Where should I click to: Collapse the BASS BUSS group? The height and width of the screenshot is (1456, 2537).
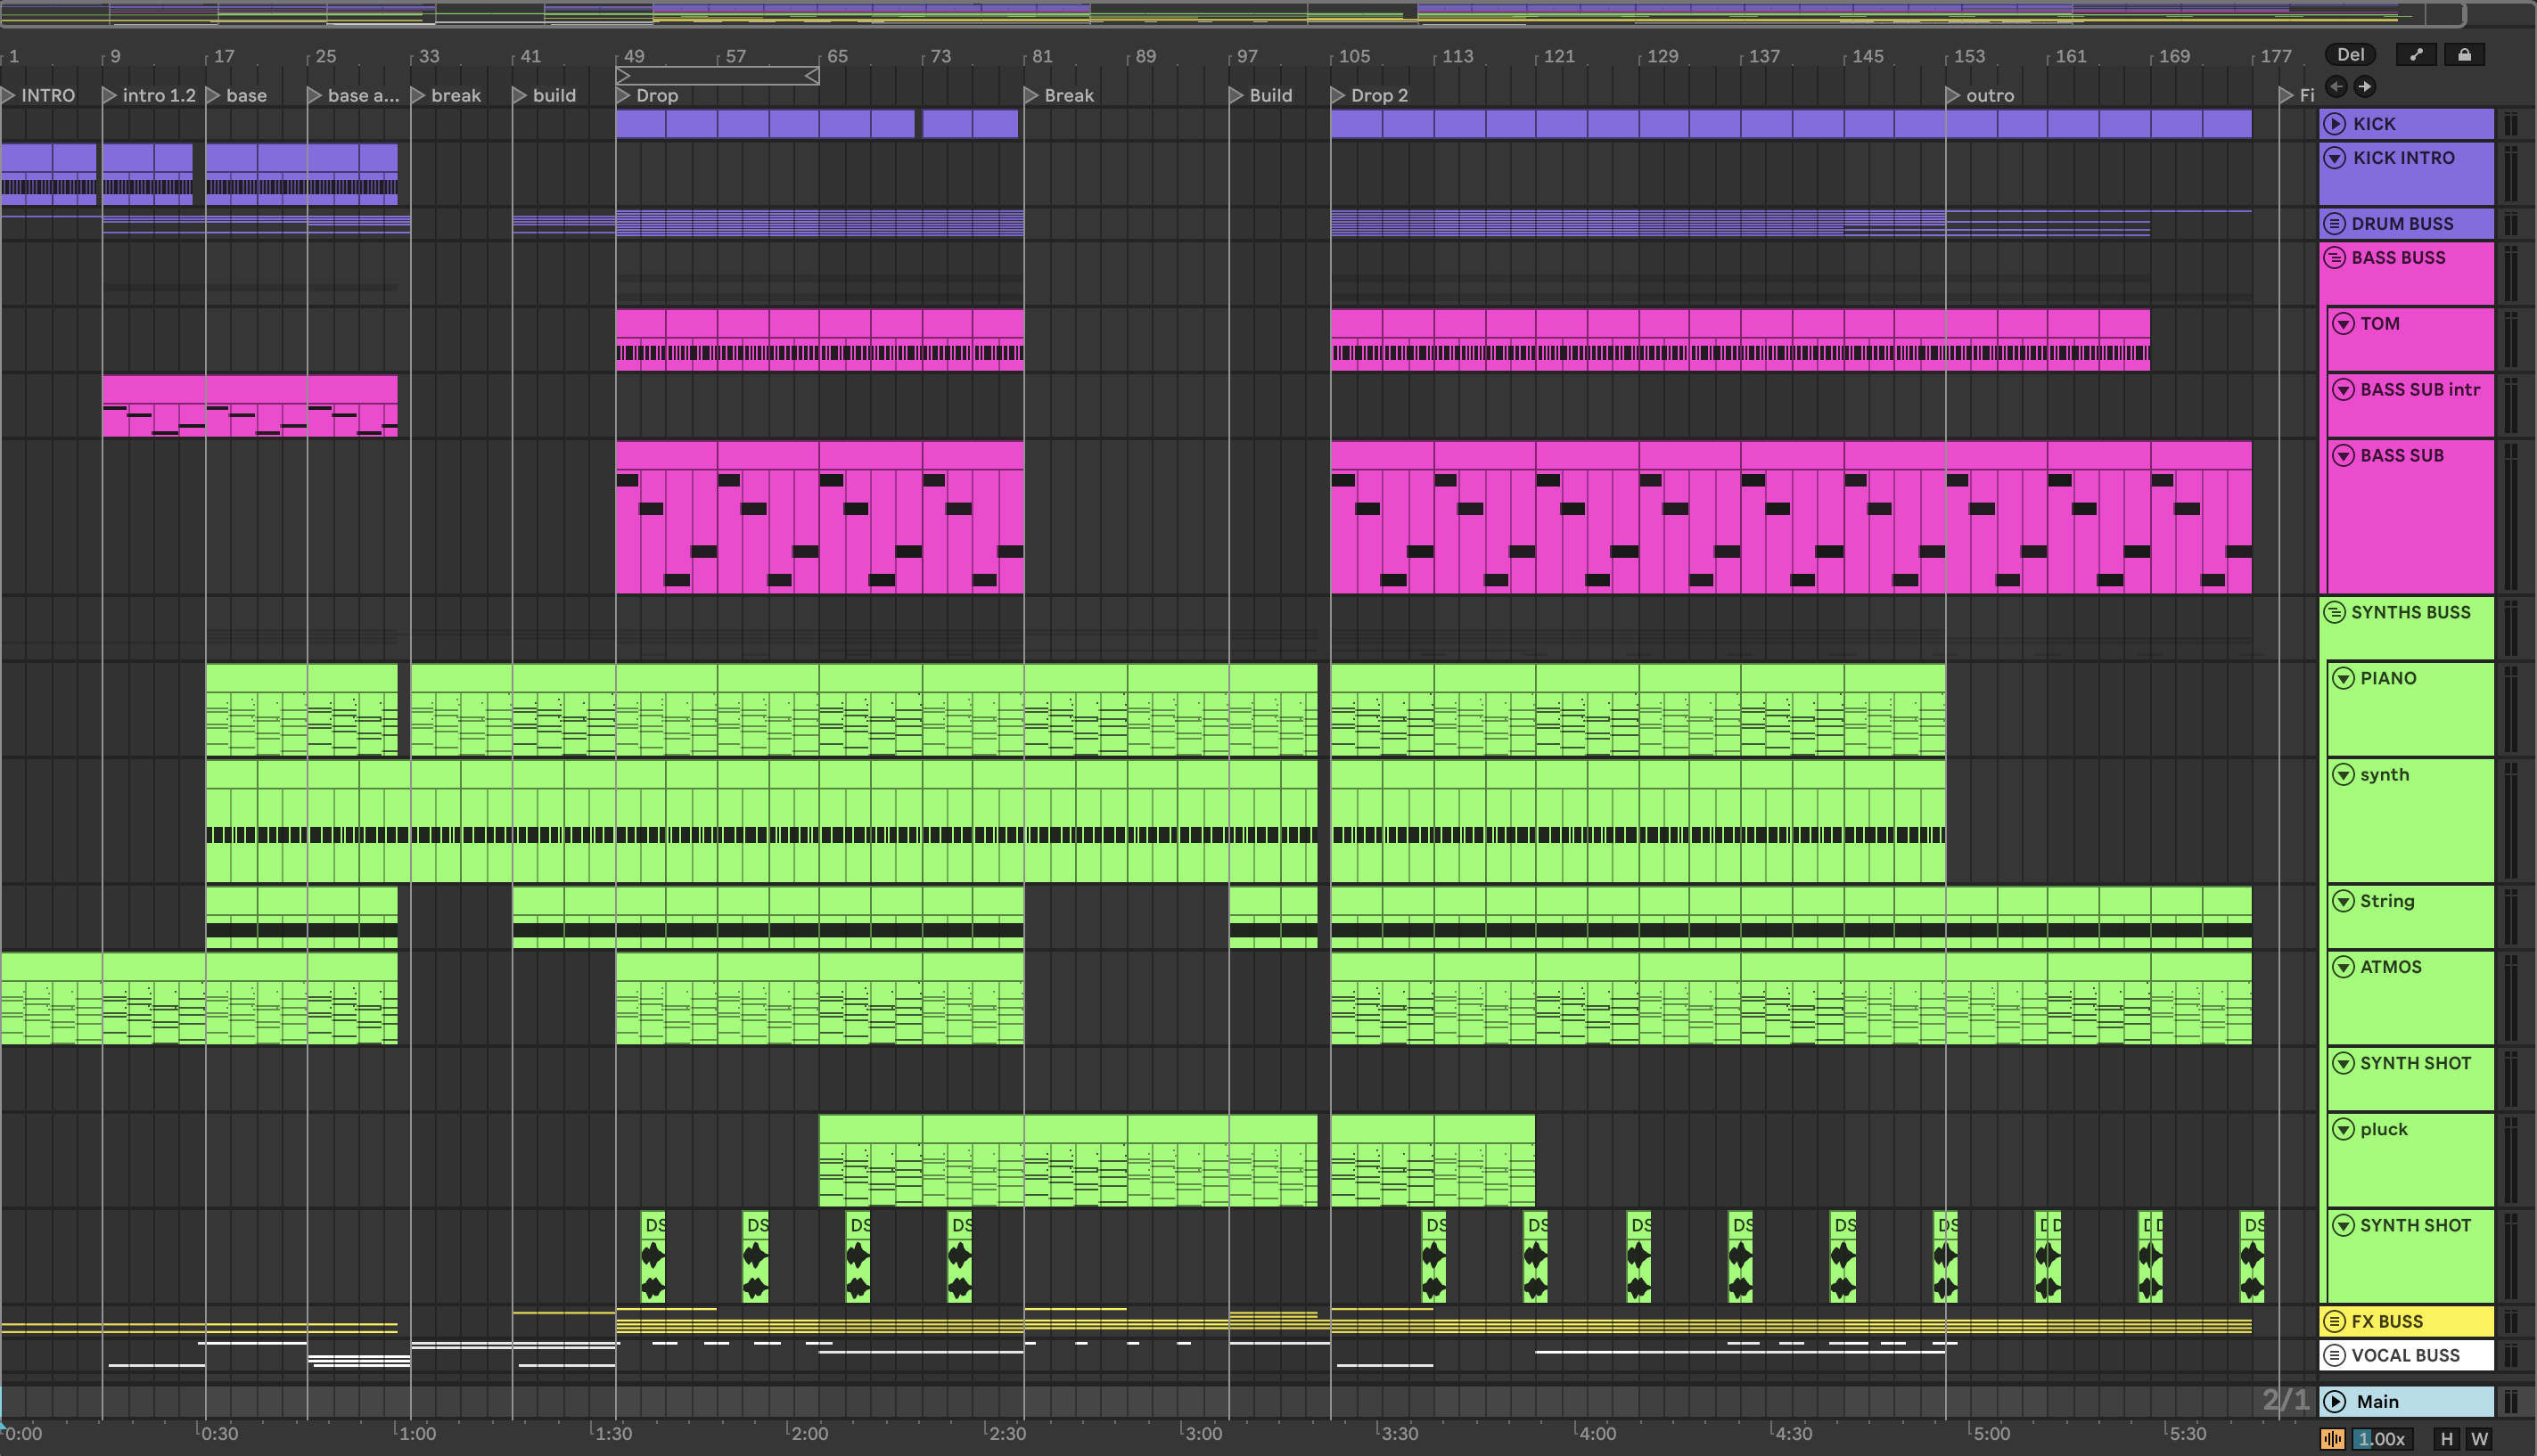[x=2334, y=258]
